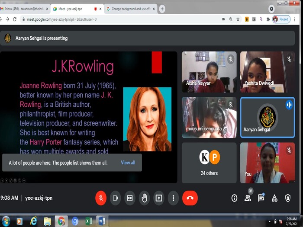Raise hand using the hand icon

144,198
